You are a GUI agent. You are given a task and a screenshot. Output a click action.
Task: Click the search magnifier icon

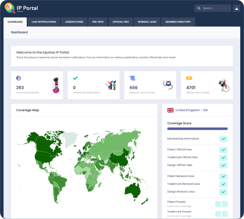pyautogui.click(x=199, y=8)
